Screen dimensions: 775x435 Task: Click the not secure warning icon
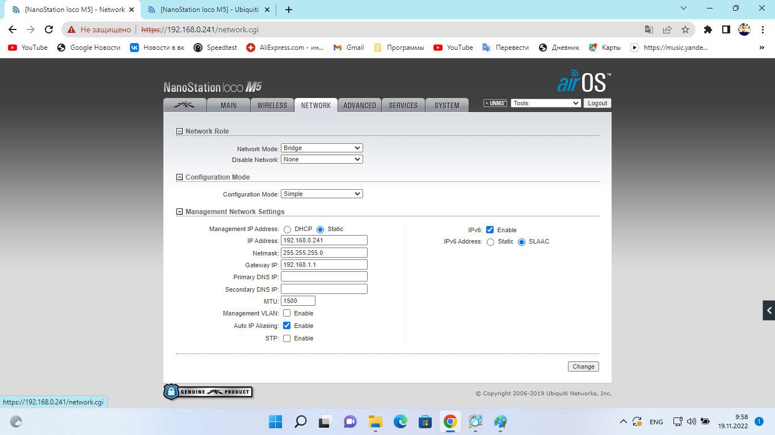(71, 29)
